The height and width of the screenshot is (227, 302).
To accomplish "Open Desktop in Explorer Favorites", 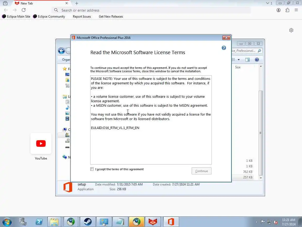I will (x=67, y=74).
